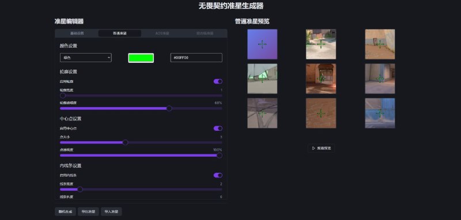Select the plain brown sand preview
The height and width of the screenshot is (220, 461).
click(321, 113)
